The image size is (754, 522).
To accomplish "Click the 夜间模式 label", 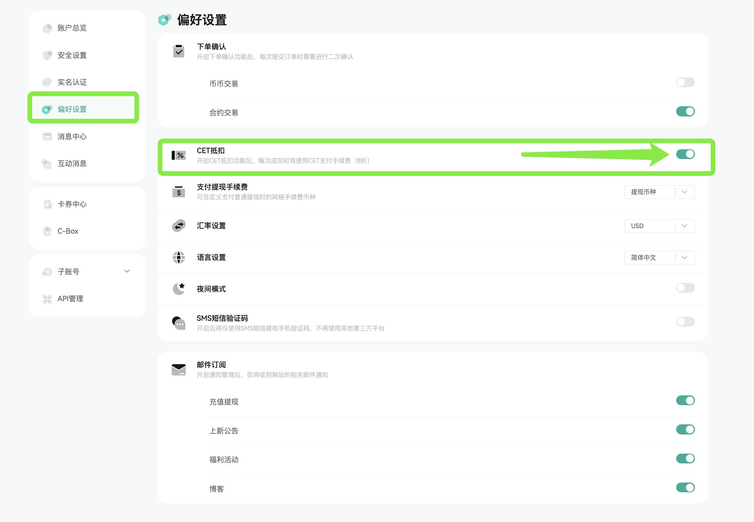I will pyautogui.click(x=211, y=289).
